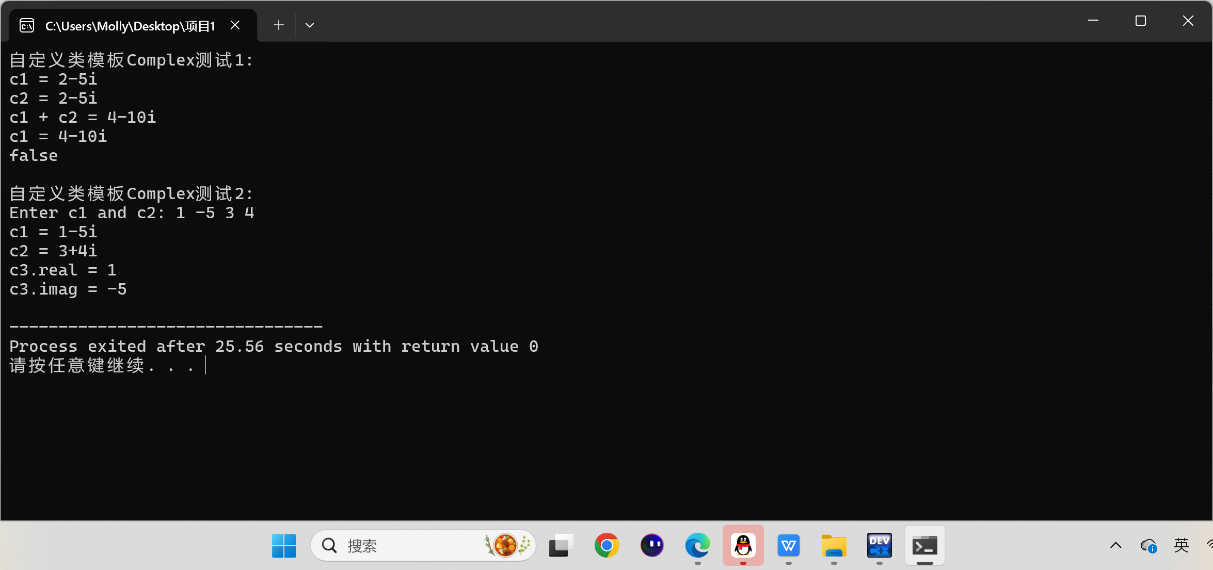Maximize the terminal window
The height and width of the screenshot is (570, 1213).
point(1141,21)
